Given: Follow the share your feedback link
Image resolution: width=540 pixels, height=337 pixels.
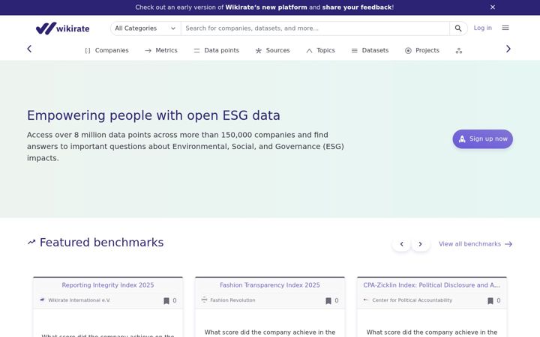Looking at the screenshot, I should pyautogui.click(x=357, y=7).
